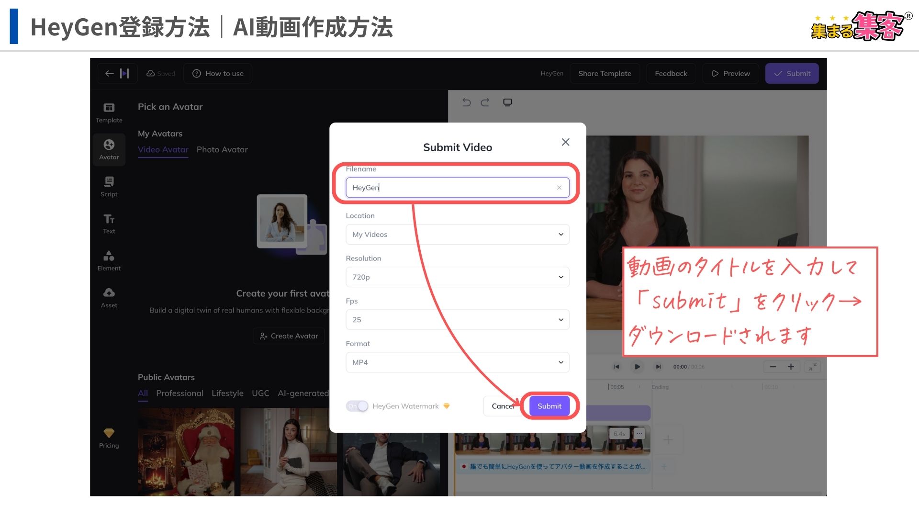Image resolution: width=919 pixels, height=517 pixels.
Task: Open the Asset upload icon
Action: coord(109,292)
